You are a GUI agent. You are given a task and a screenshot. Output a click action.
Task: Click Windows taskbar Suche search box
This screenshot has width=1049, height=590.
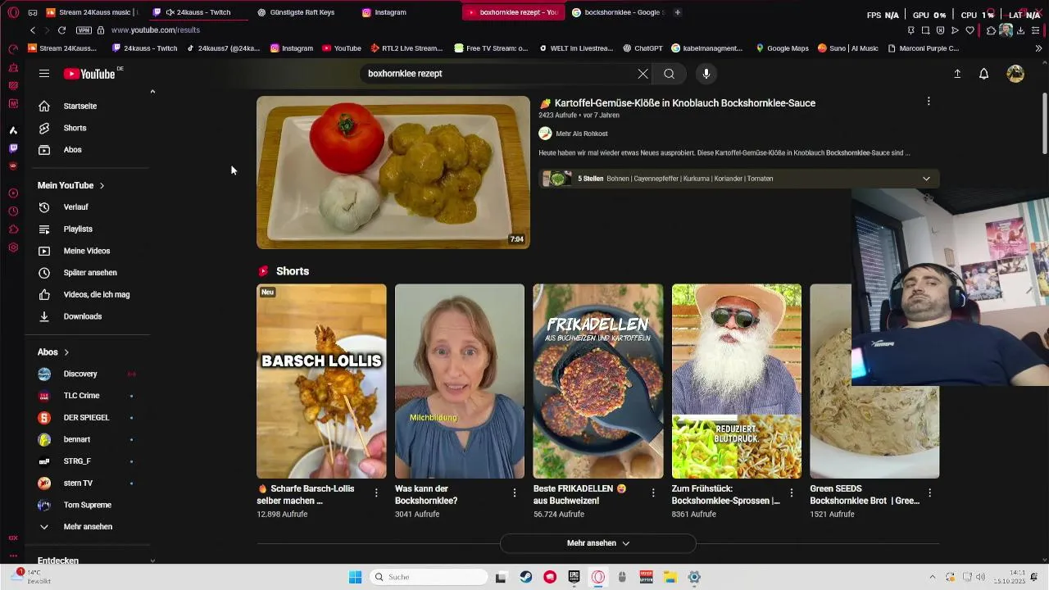pyautogui.click(x=428, y=577)
